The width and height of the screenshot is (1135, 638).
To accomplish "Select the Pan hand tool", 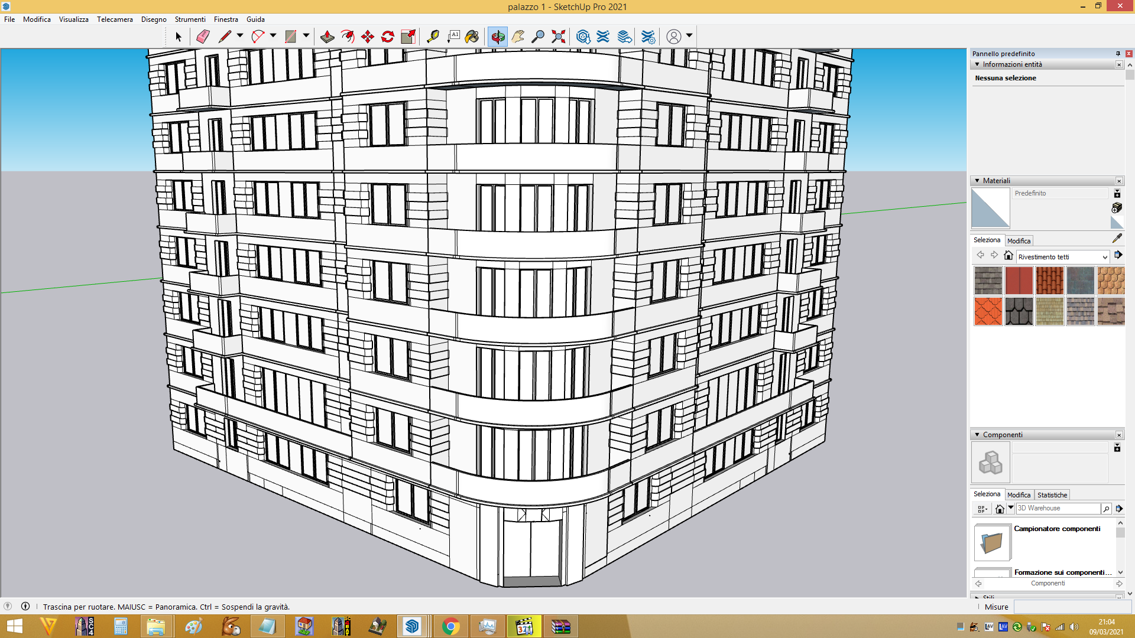I will (518, 37).
